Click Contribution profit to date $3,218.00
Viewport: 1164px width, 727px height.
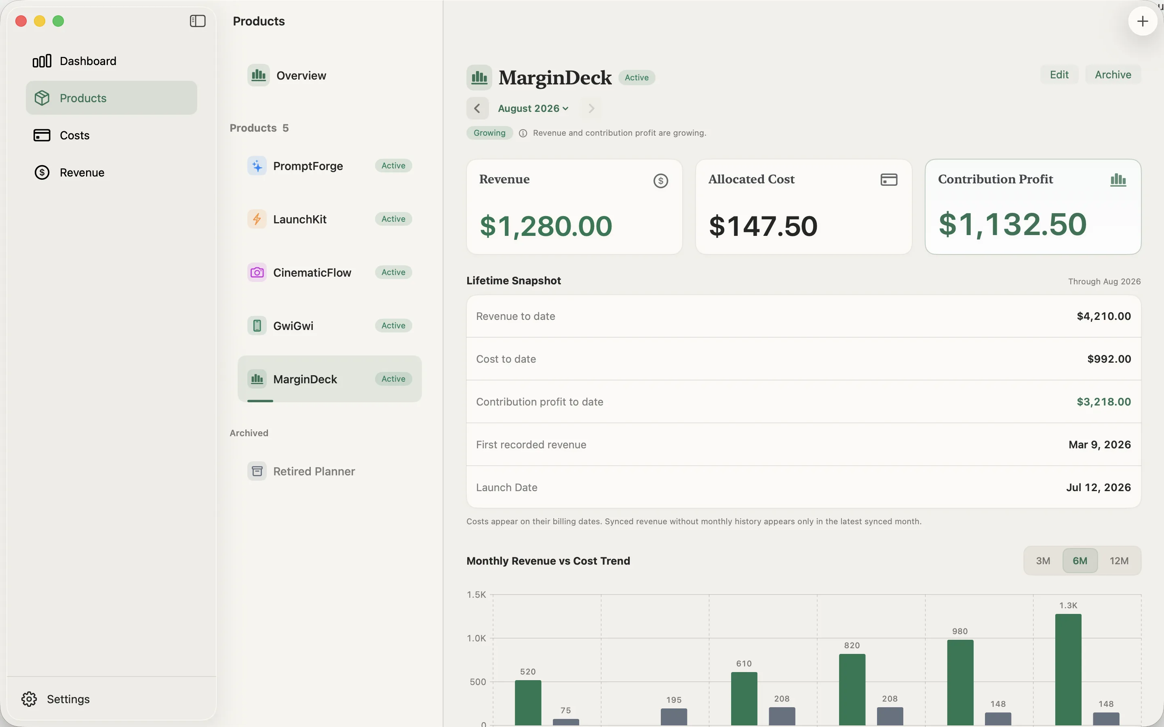pos(1103,402)
